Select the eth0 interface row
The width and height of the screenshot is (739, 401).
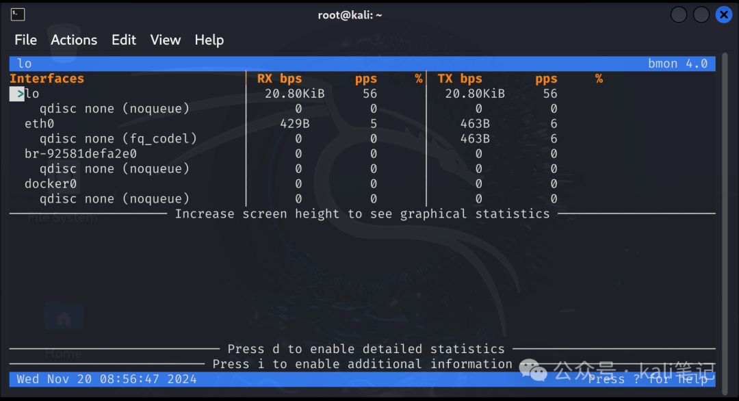coord(363,124)
